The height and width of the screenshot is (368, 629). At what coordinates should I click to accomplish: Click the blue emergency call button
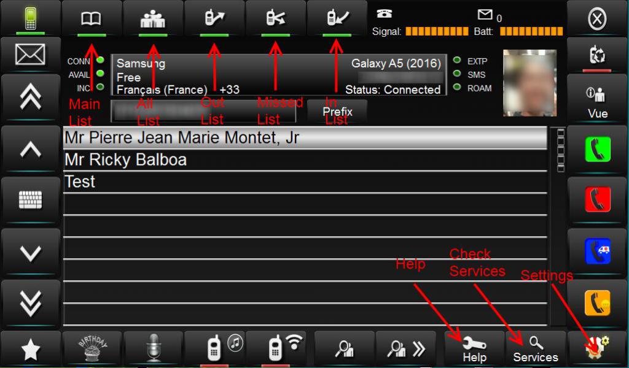[x=597, y=251]
